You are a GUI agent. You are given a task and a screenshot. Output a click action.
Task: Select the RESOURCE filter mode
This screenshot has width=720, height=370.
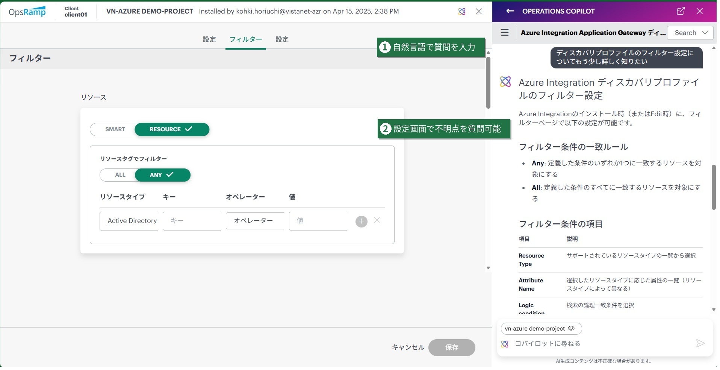(172, 129)
